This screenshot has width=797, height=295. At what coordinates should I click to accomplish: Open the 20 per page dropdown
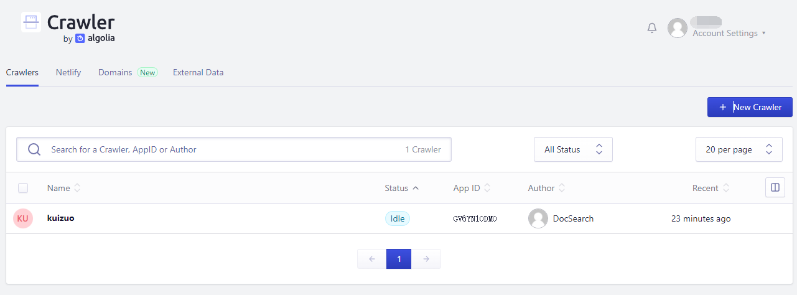(739, 149)
